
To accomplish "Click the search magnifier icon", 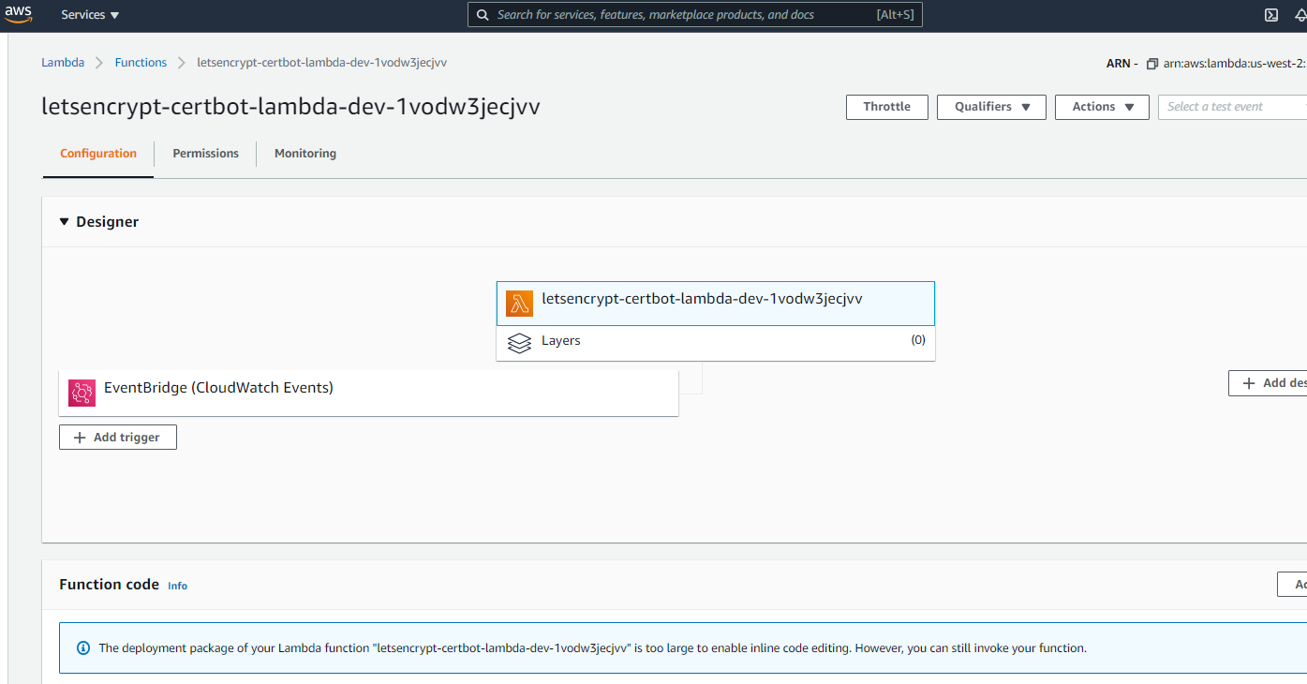I will 483,15.
